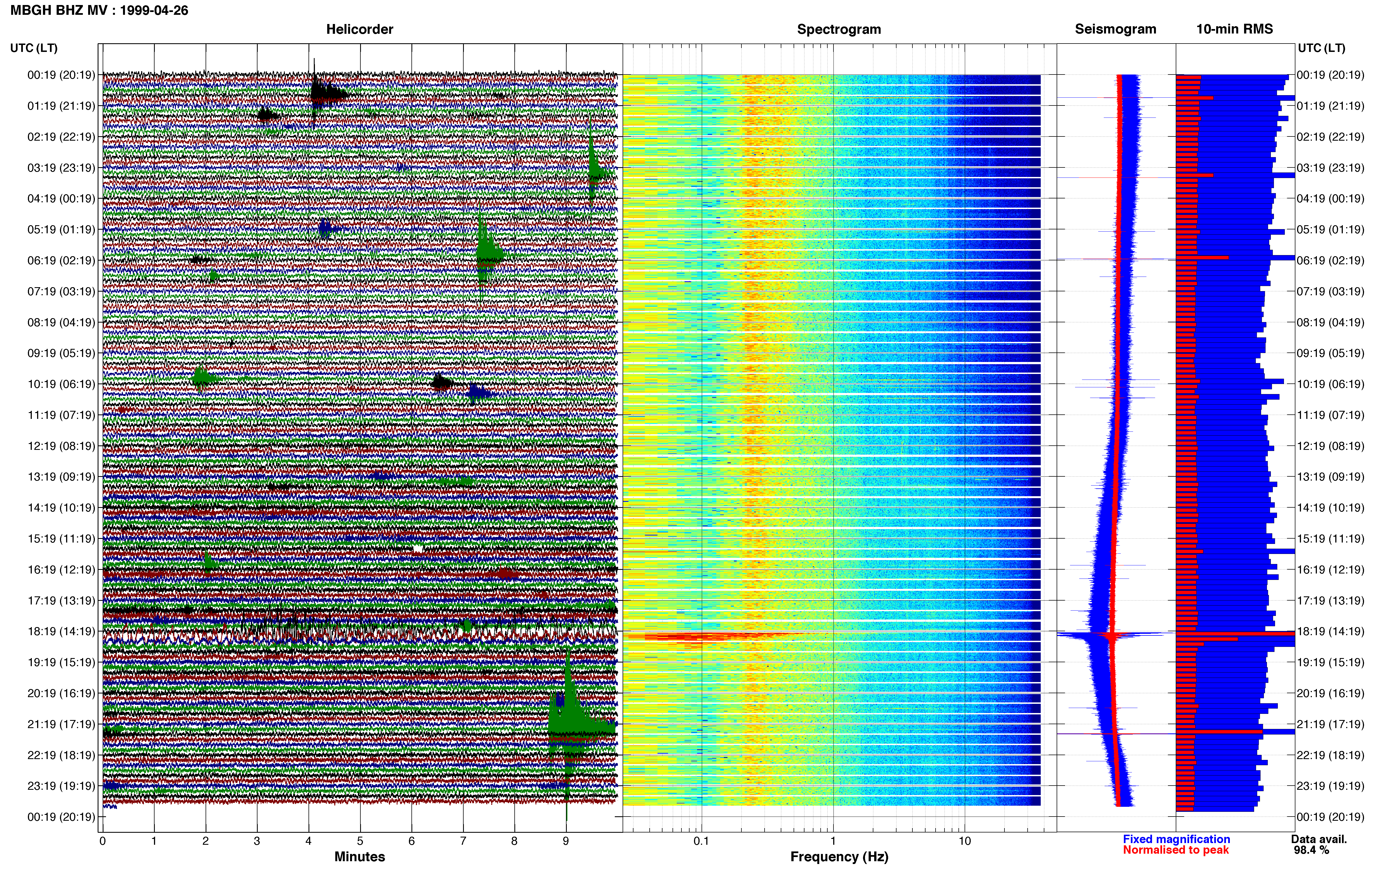This screenshot has height=876, width=1400.
Task: Click left time label 04:19 (00:19)
Action: (61, 198)
